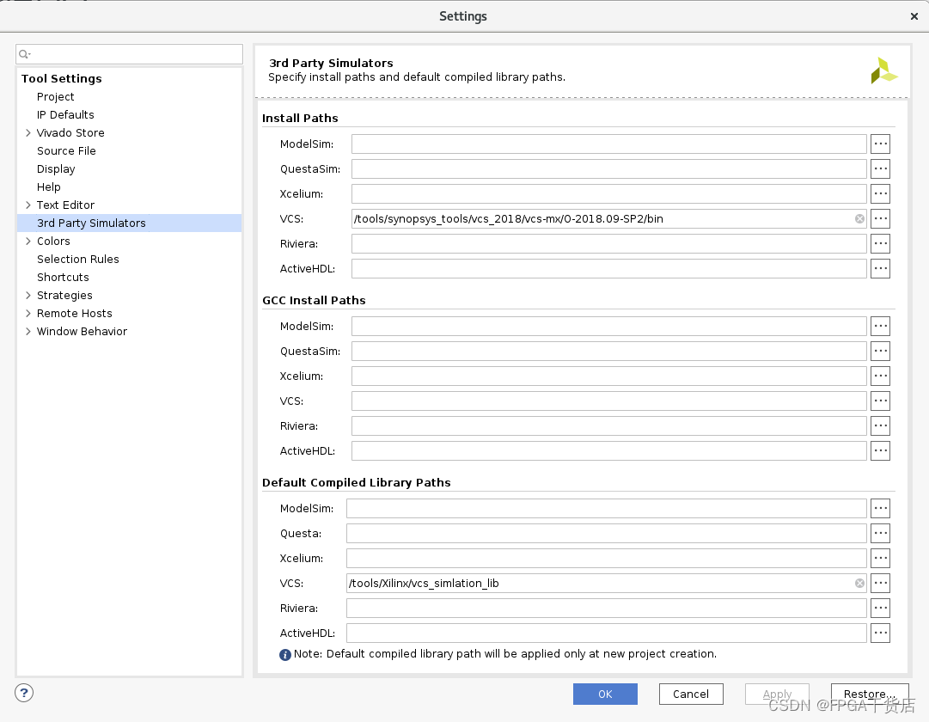929x722 pixels.
Task: Open help with the question mark icon
Action: [x=24, y=693]
